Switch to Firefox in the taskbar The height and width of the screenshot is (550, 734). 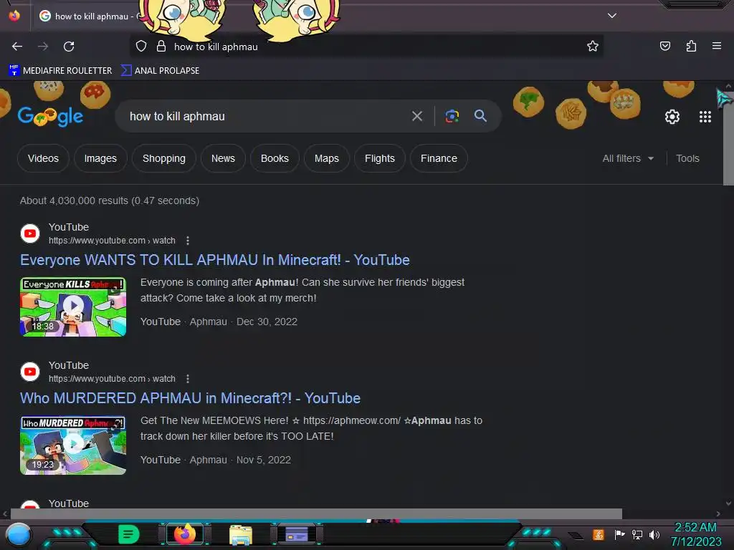[184, 534]
